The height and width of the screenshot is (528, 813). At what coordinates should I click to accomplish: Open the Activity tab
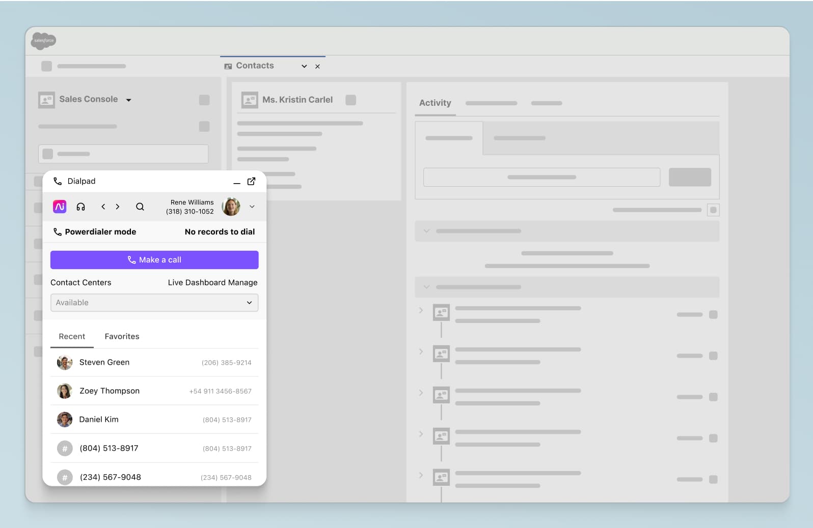(x=435, y=103)
